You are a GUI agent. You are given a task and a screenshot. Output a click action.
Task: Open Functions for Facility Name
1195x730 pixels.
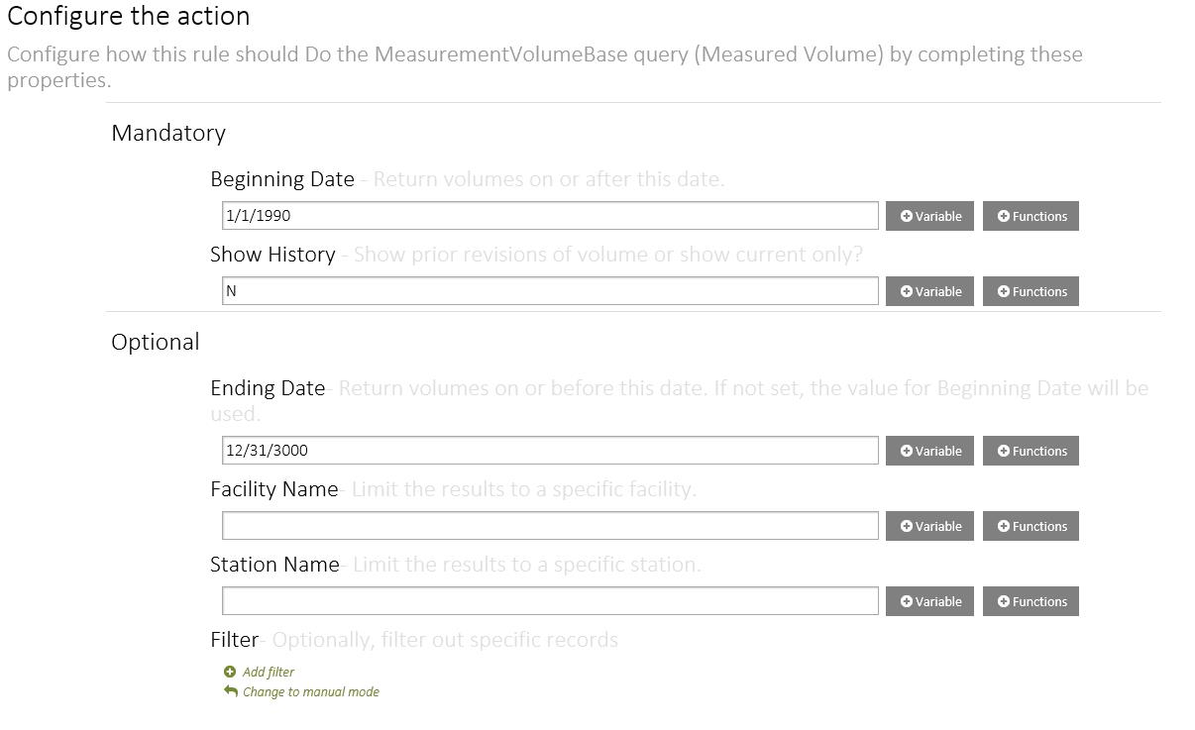click(1031, 526)
